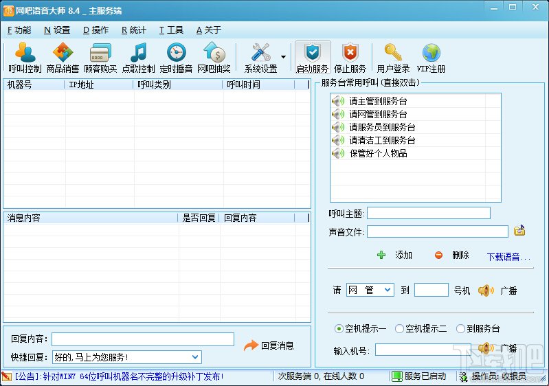
Task: Open 定时播音 scheduled broadcast
Action: click(176, 58)
